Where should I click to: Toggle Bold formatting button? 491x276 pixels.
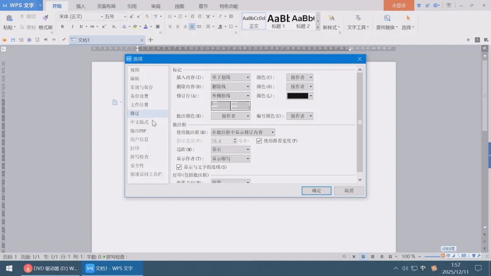point(62,27)
